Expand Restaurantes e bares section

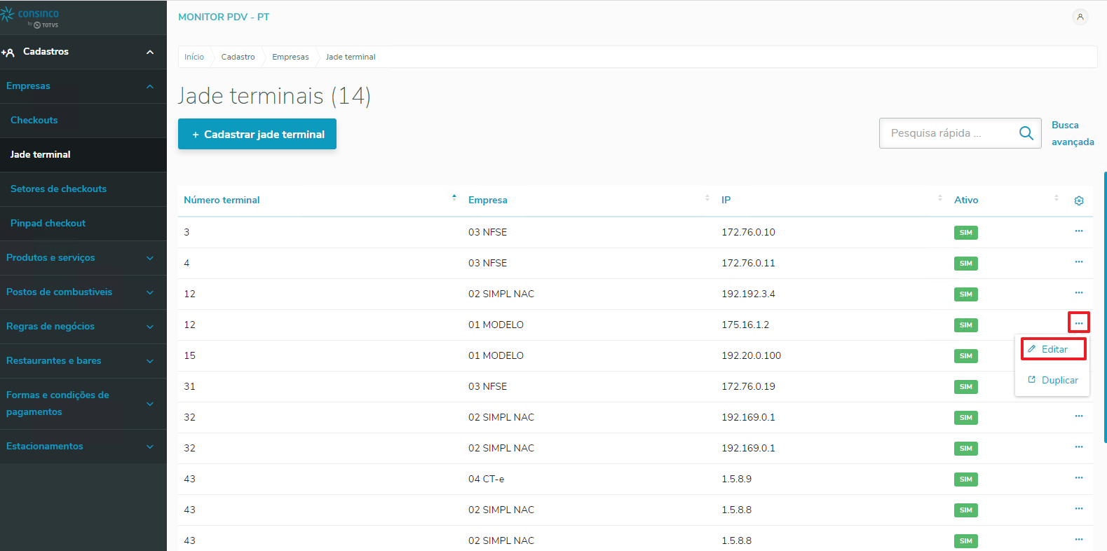click(83, 361)
